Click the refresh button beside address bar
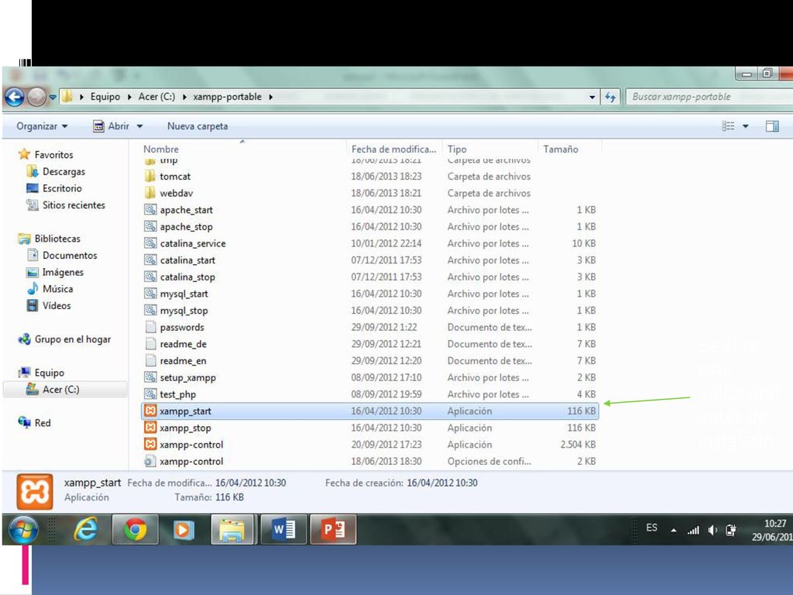Screen dimensions: 793x595 click(x=610, y=97)
